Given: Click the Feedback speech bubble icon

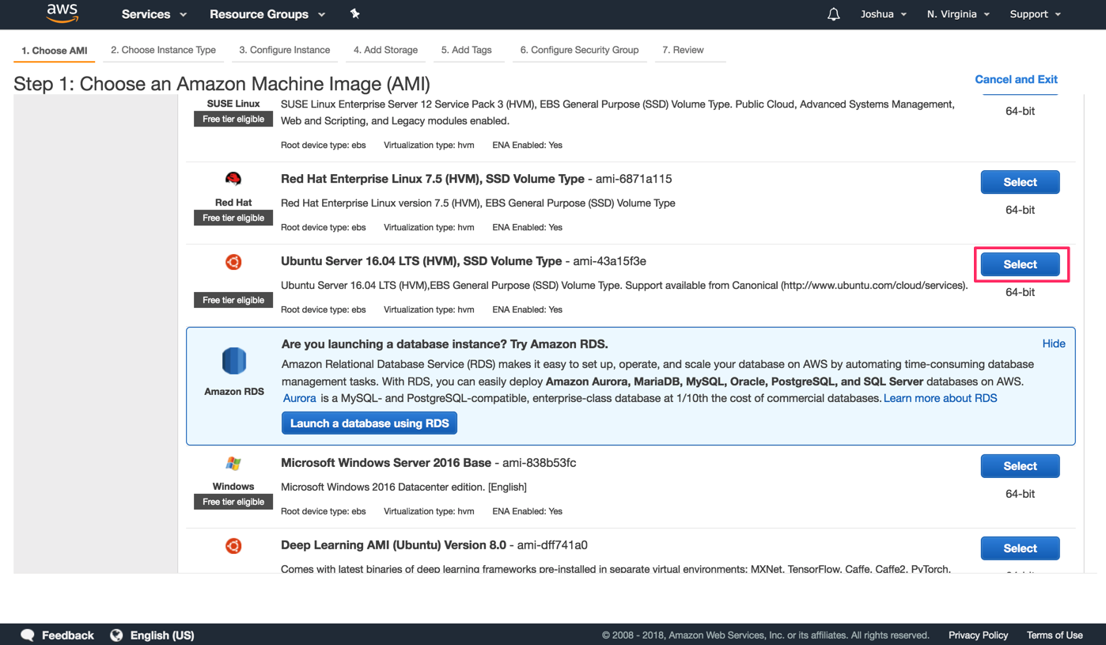Looking at the screenshot, I should tap(28, 635).
